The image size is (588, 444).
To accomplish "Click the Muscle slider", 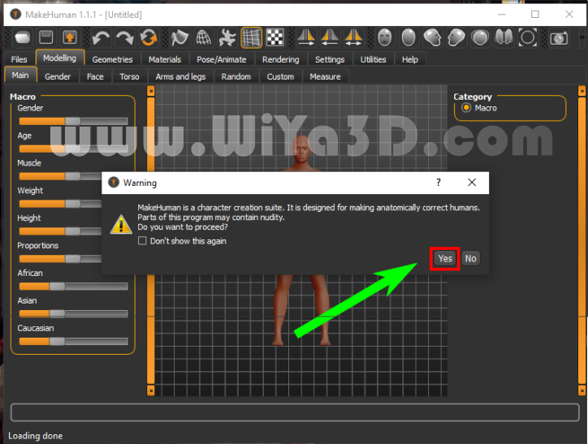I will (x=60, y=176).
